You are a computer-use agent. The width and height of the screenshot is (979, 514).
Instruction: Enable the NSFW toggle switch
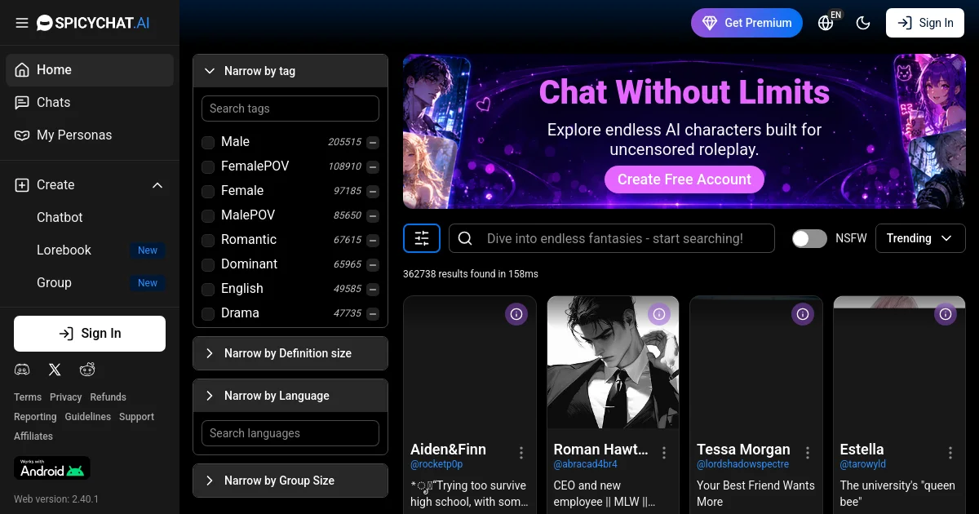[809, 238]
